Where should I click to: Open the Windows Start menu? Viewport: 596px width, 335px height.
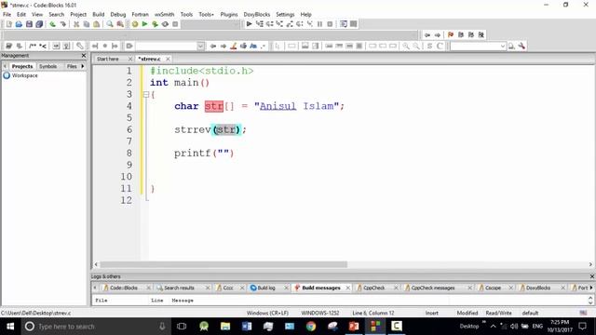tap(10, 327)
